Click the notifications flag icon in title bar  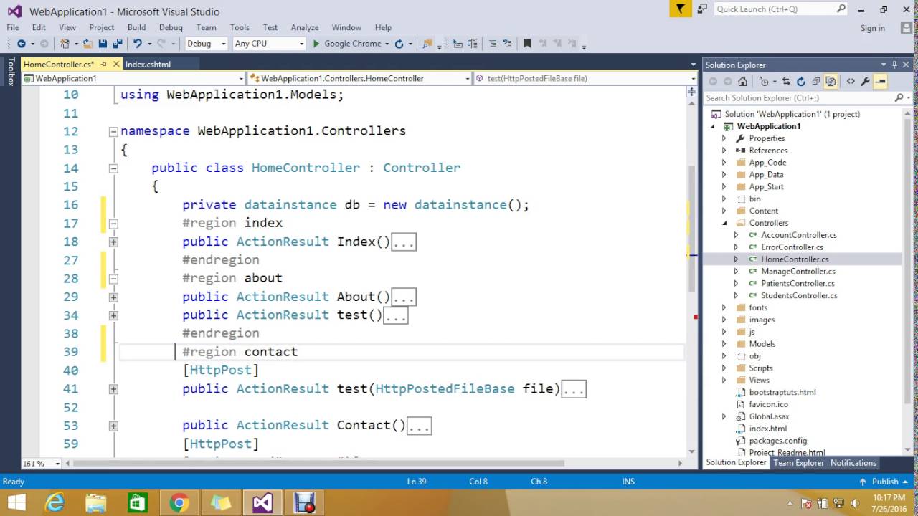[x=680, y=9]
